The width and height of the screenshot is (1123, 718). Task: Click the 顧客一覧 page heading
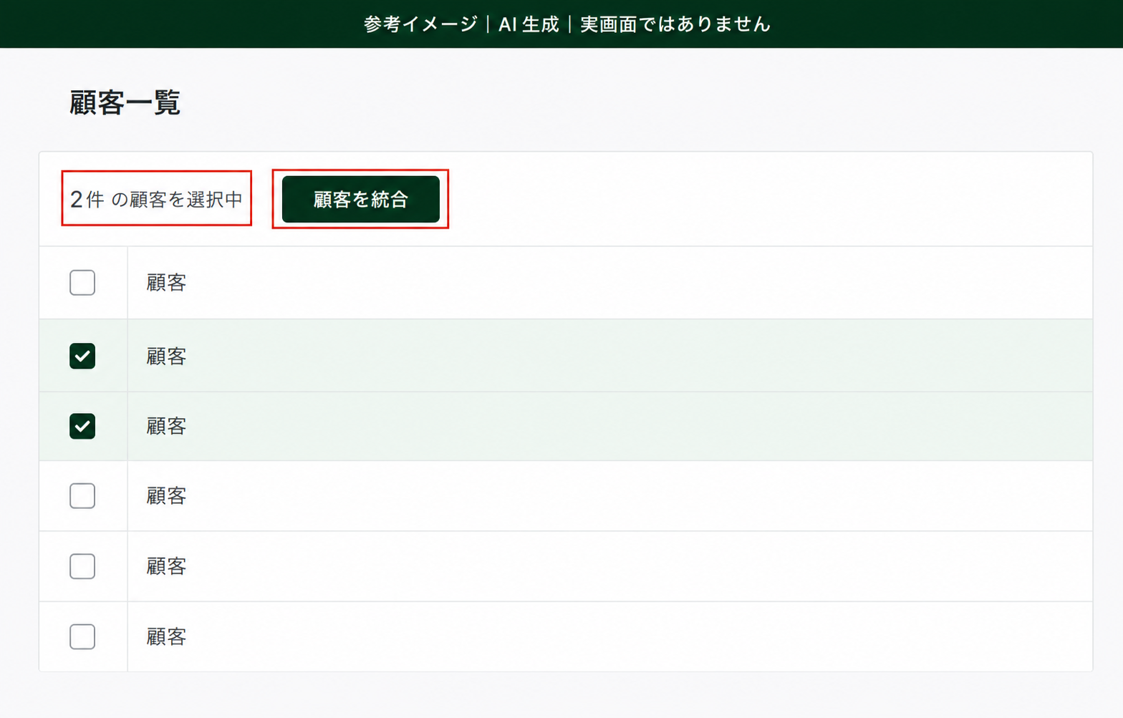pos(125,102)
